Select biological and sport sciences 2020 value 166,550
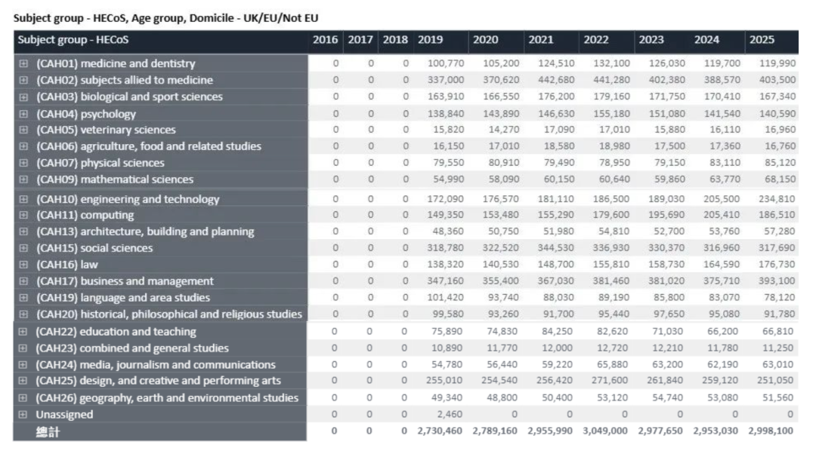This screenshot has height=454, width=816. (501, 97)
